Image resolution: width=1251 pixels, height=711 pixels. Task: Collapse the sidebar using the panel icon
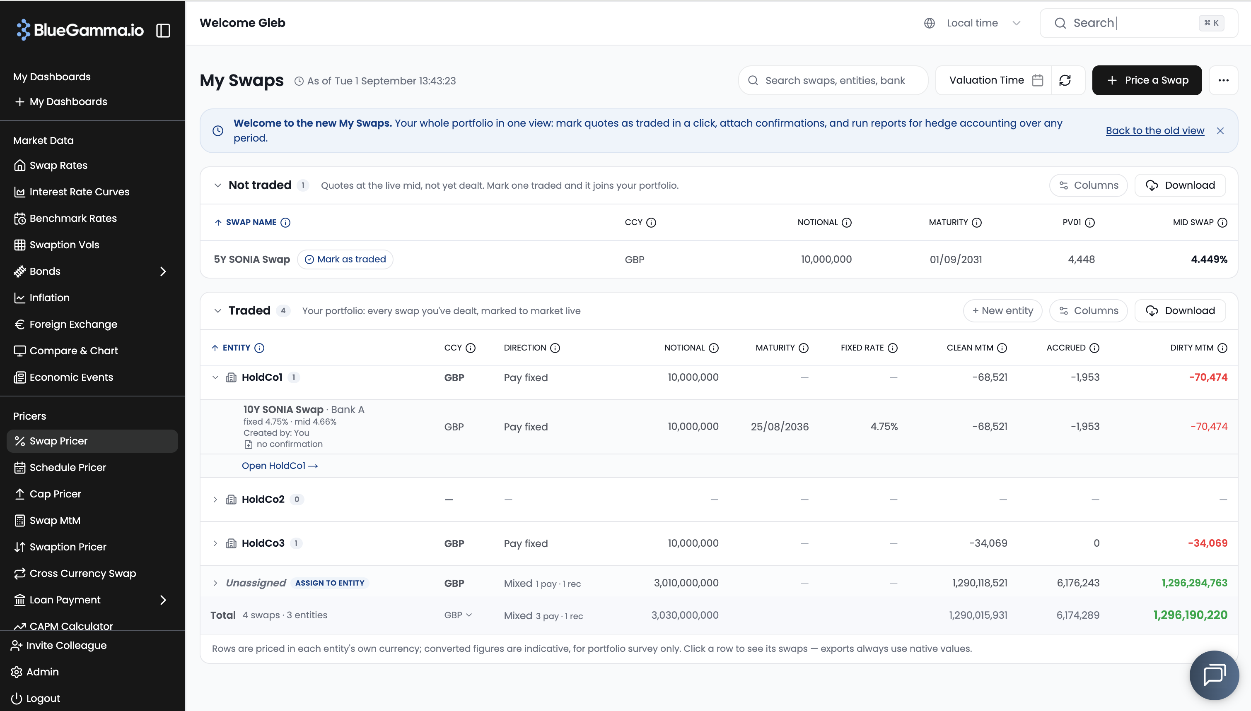(163, 30)
